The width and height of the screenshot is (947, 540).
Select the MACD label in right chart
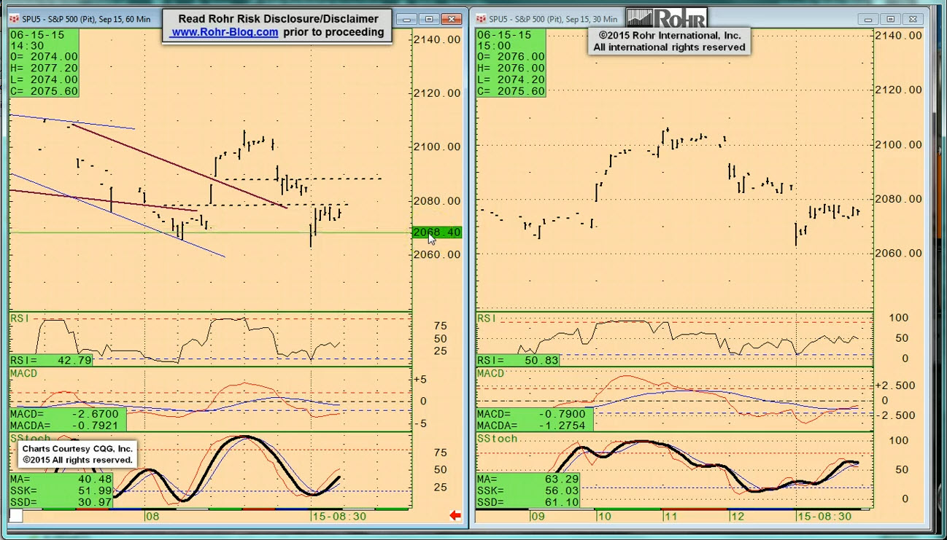[490, 373]
